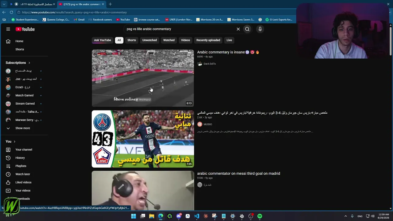Submit search with the magnifier button
This screenshot has height=221, width=393.
247,29
